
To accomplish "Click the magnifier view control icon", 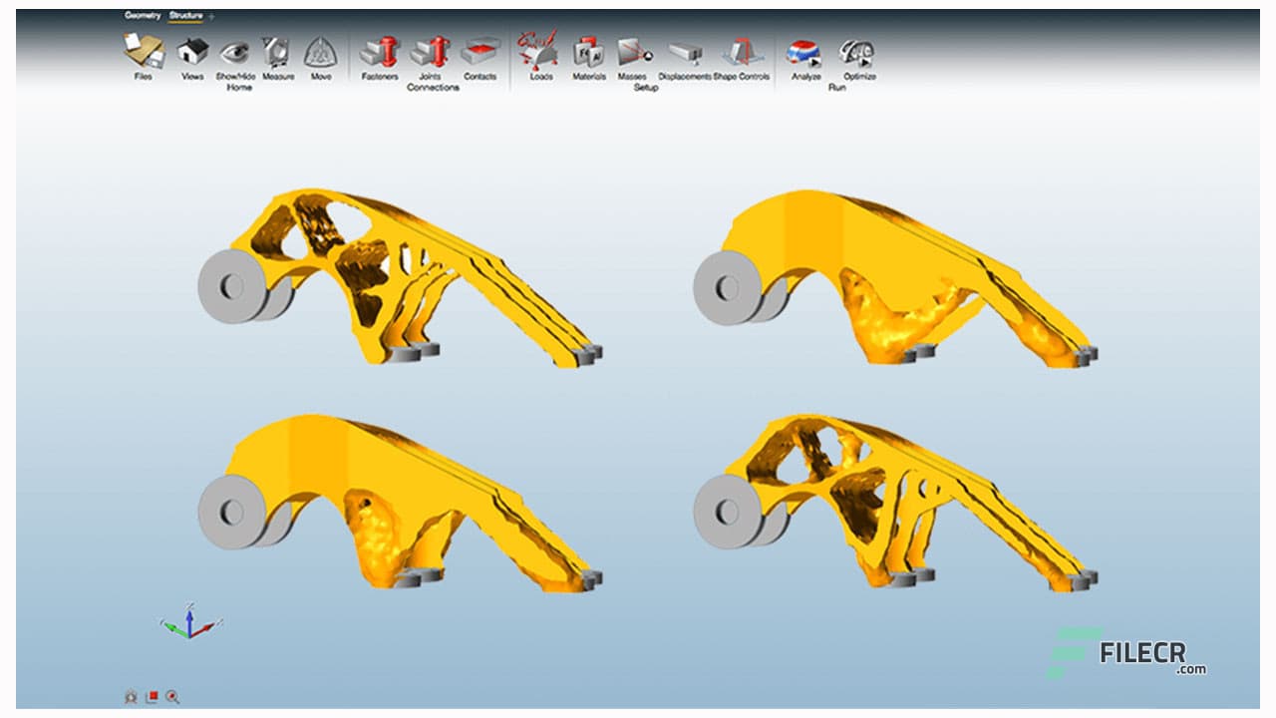I will point(172,697).
